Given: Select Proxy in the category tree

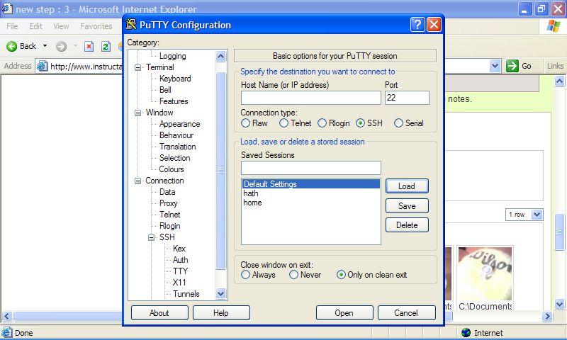Looking at the screenshot, I should (169, 203).
